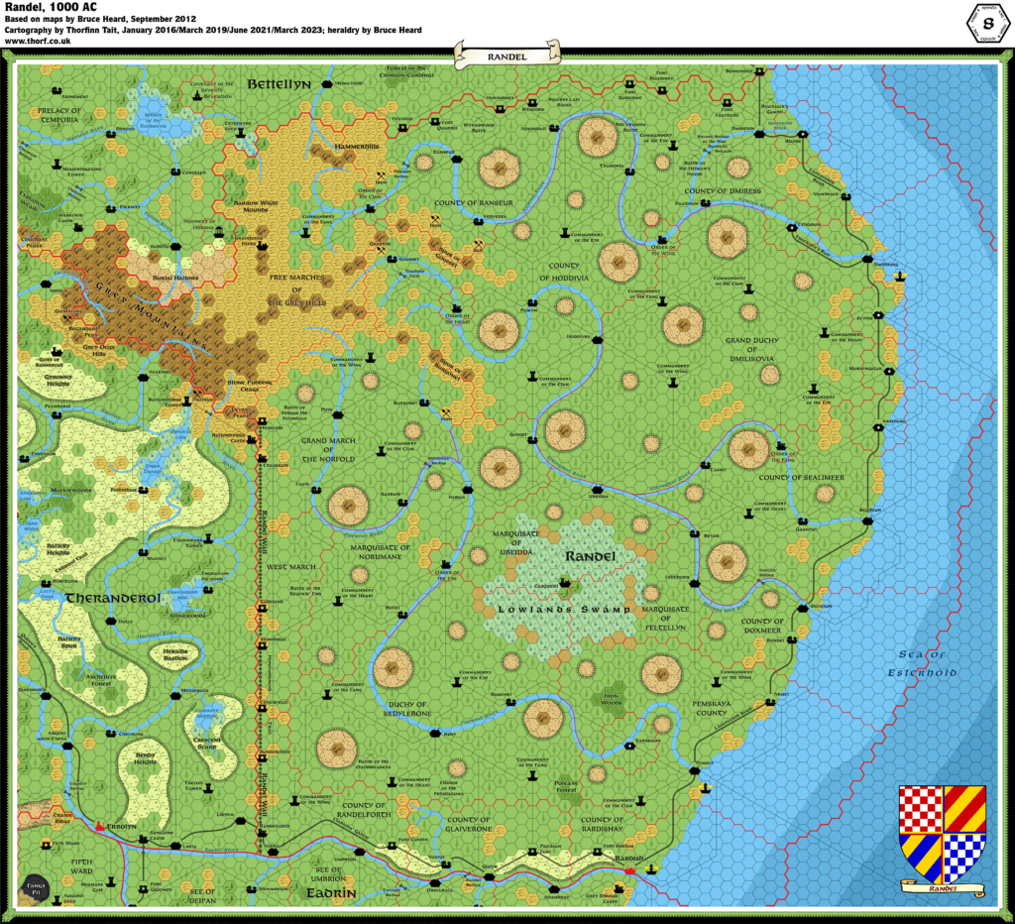1015x924 pixels.
Task: Click the dashed trail along the Duke's Road Randel
Action: 263,595
